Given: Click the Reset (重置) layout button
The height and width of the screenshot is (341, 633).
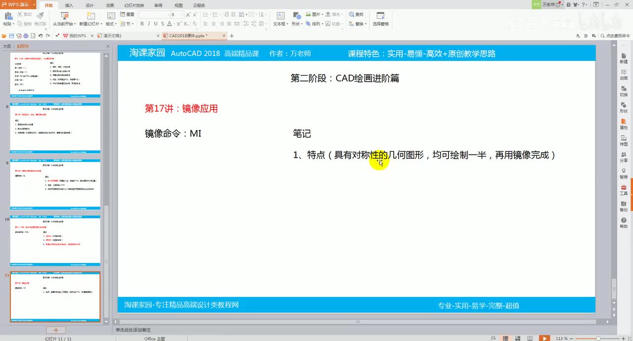Looking at the screenshot, I should [127, 15].
